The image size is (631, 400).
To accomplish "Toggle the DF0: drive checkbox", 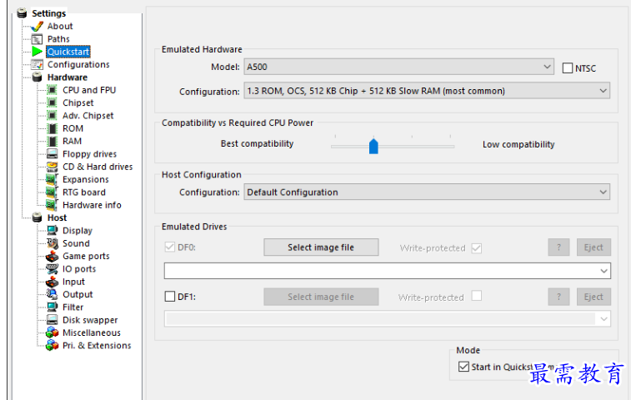I will pyautogui.click(x=170, y=247).
